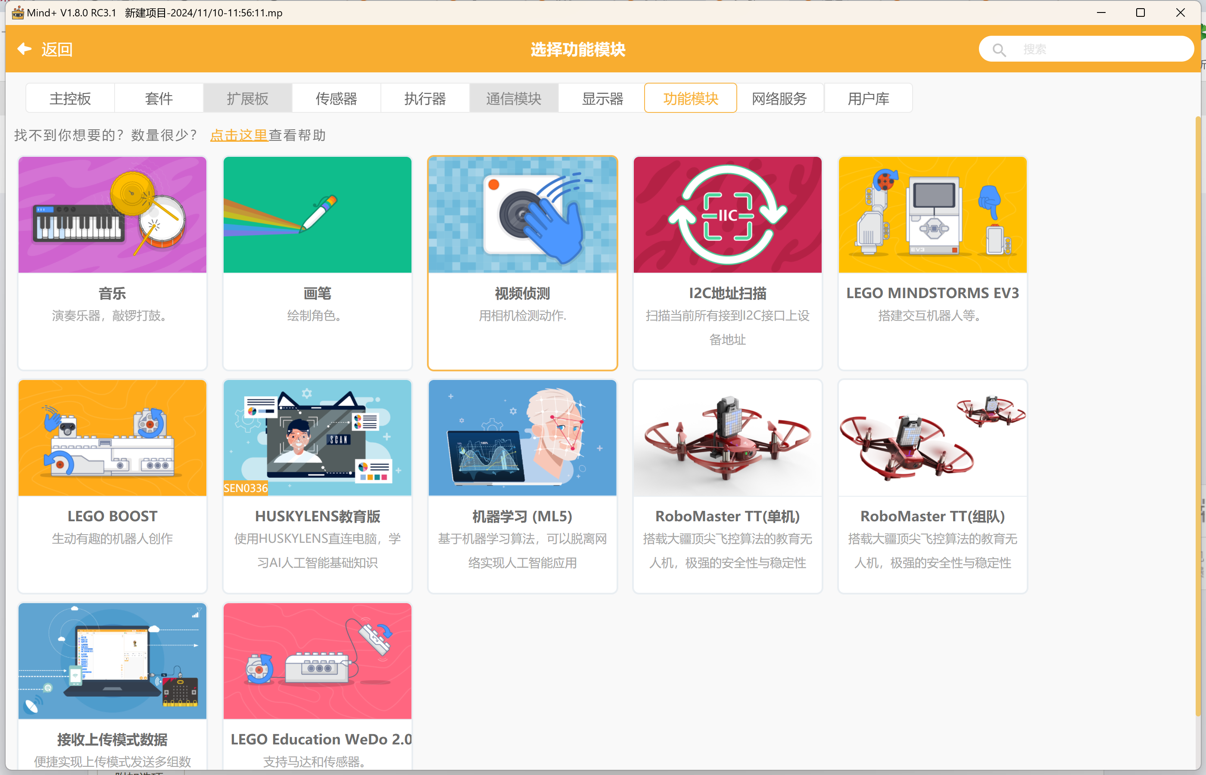
Task: Click the 机器学习 (ML5) title text
Action: [523, 517]
